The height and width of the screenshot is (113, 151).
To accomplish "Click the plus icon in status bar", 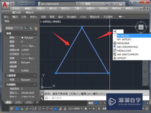I will pos(94,109).
